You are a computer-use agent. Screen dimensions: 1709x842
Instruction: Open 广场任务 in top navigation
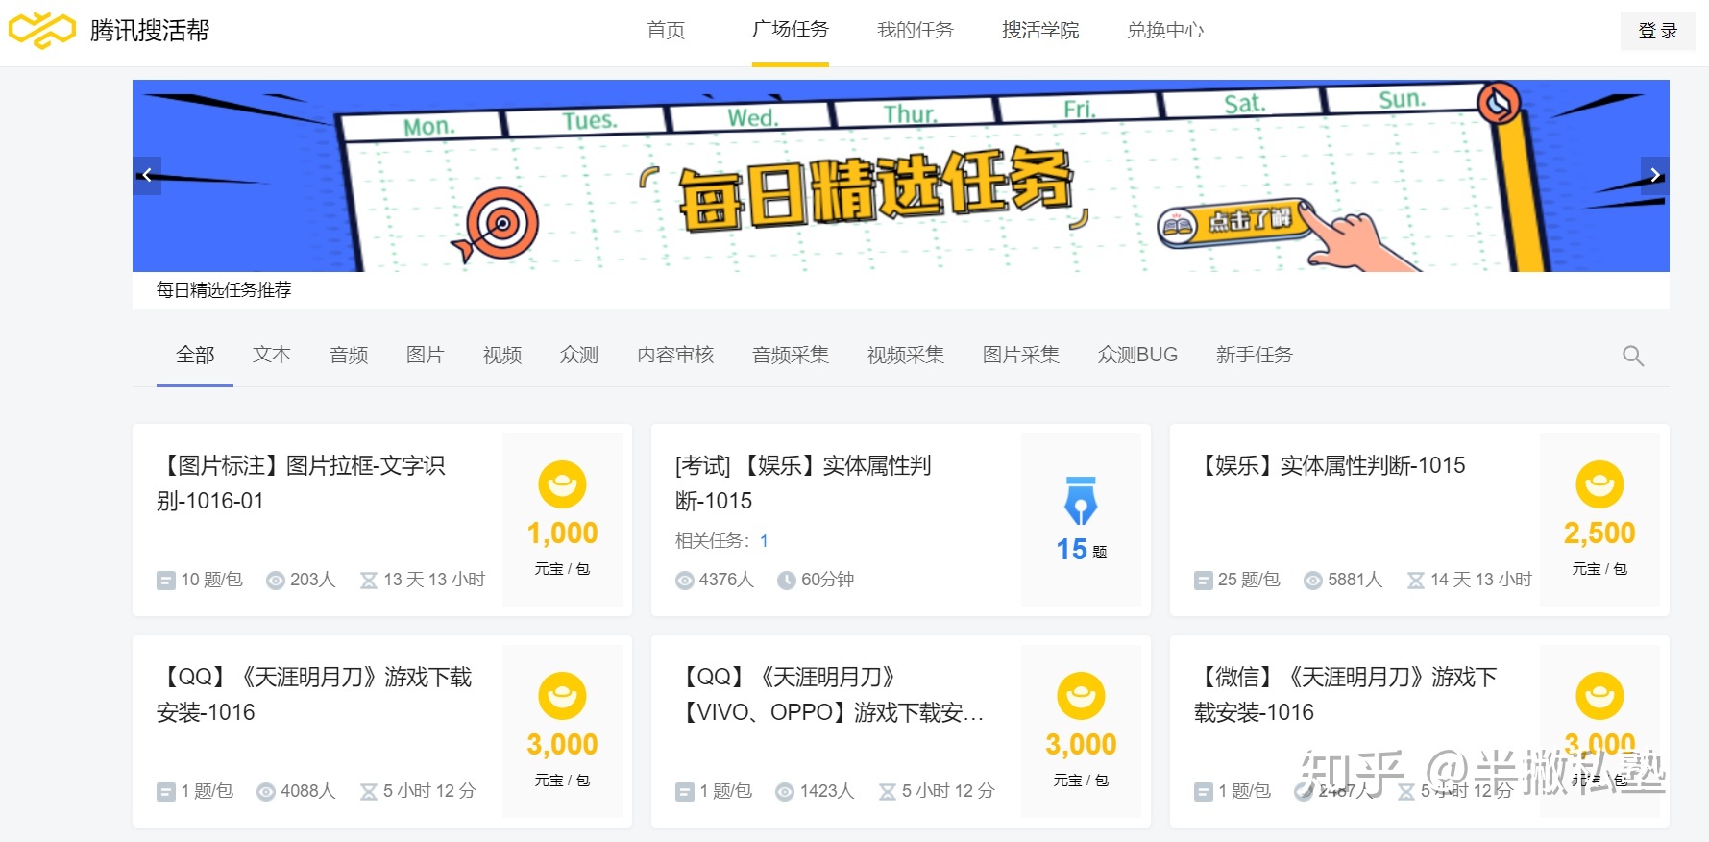tap(791, 30)
